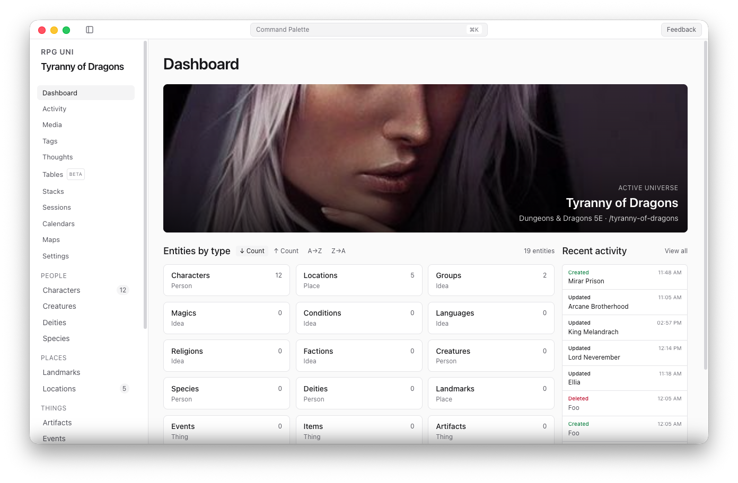
Task: Open Settings in the sidebar
Action: tap(86, 256)
